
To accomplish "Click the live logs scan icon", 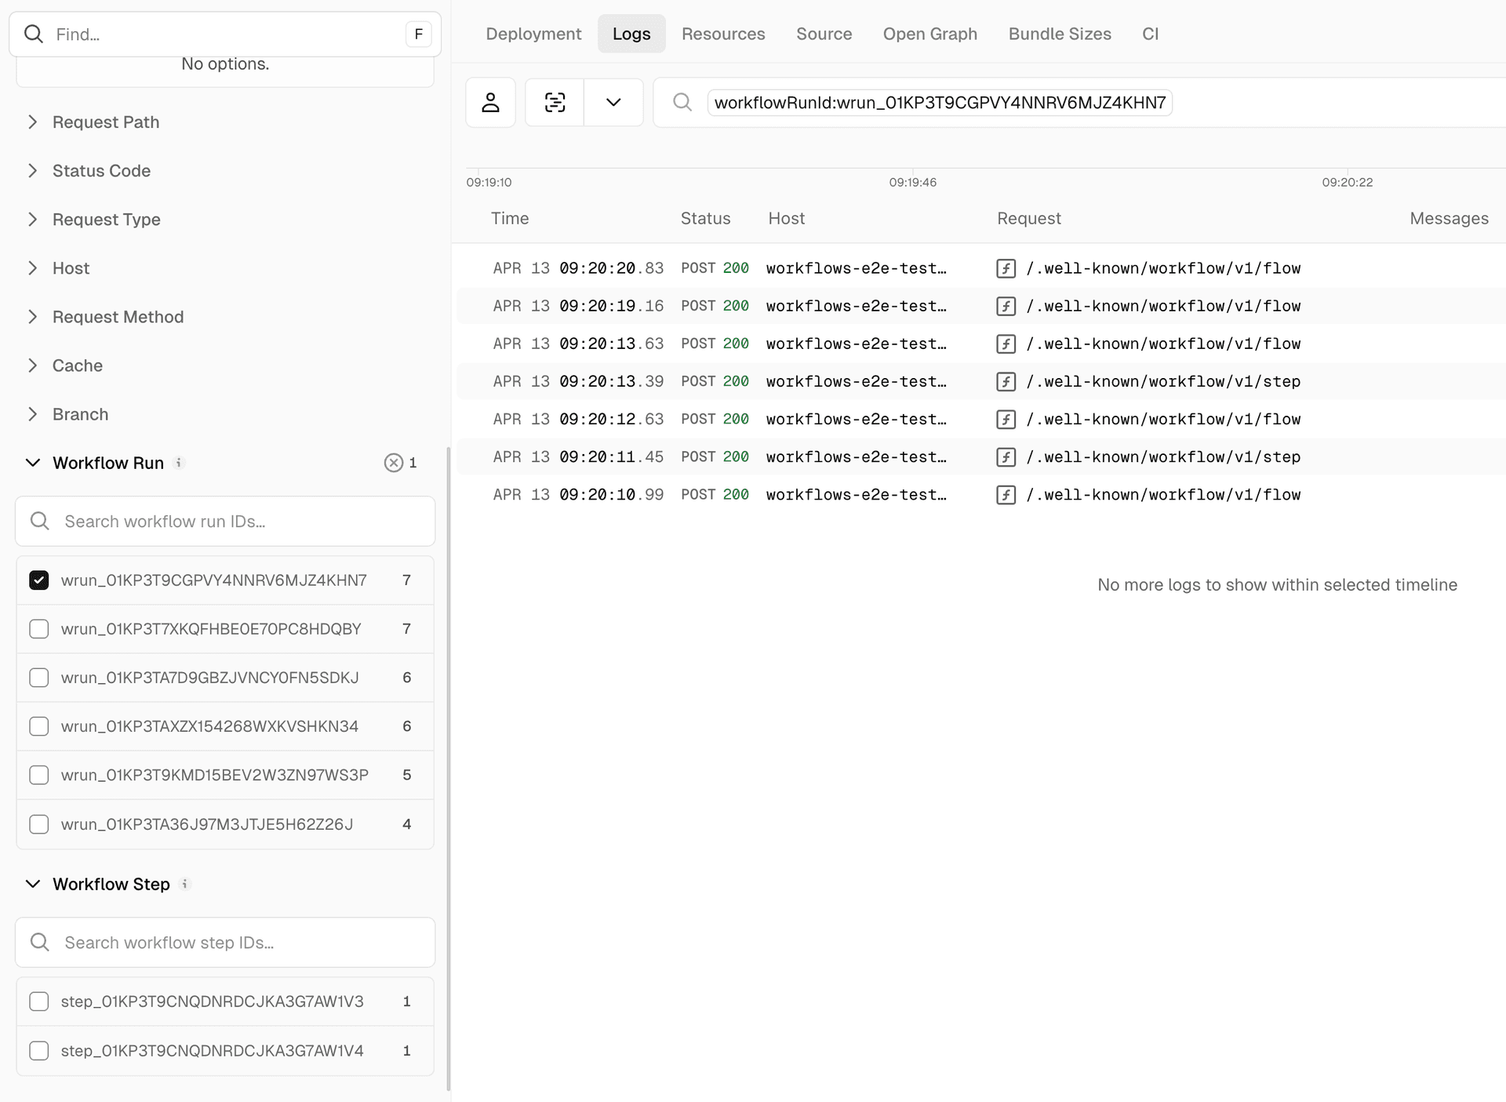I will 555,102.
